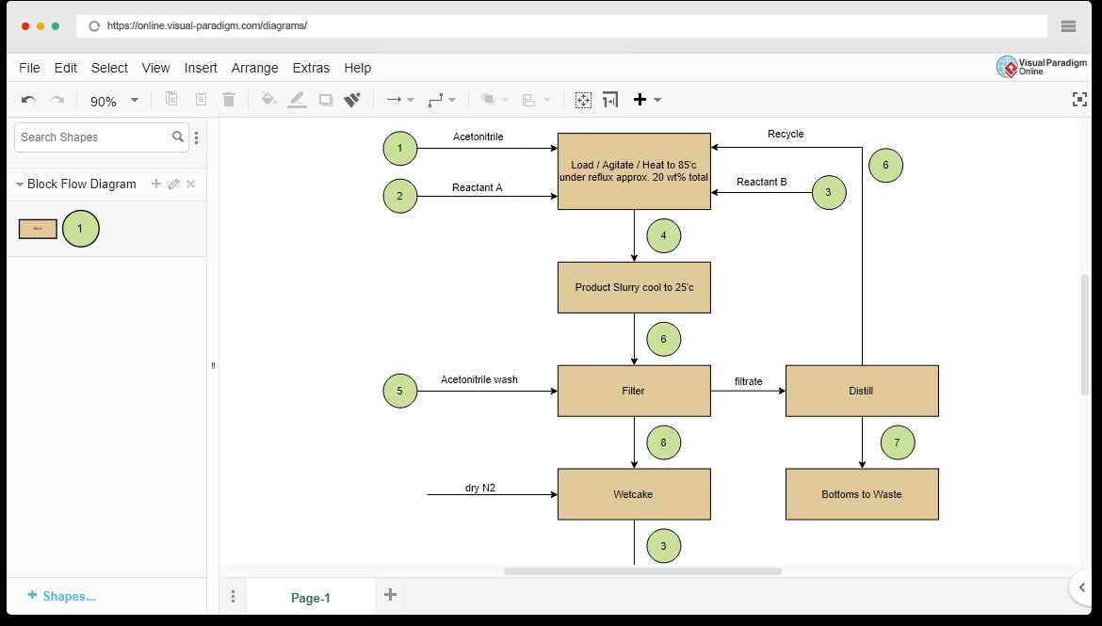Open the connection arrow dropdown caret
Viewport: 1102px width, 626px height.
(411, 100)
